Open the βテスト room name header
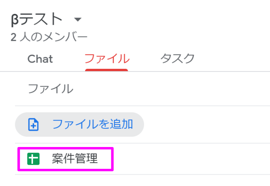 click(x=37, y=19)
